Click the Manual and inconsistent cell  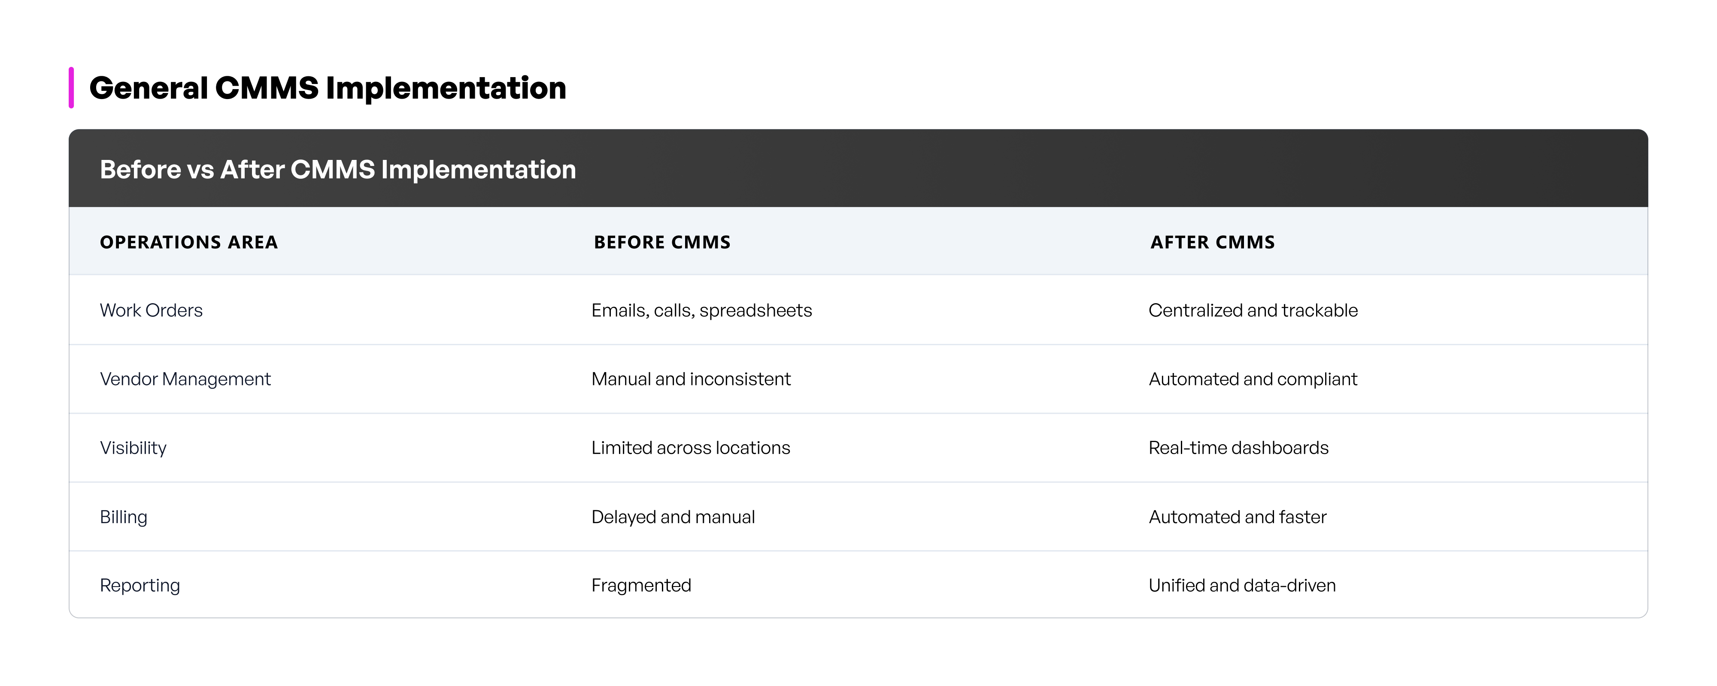(691, 379)
